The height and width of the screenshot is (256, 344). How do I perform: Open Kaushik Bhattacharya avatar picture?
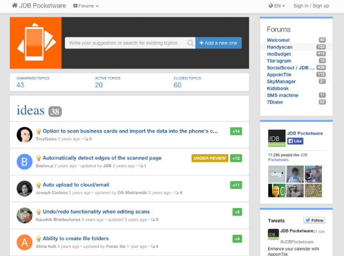pos(25,215)
